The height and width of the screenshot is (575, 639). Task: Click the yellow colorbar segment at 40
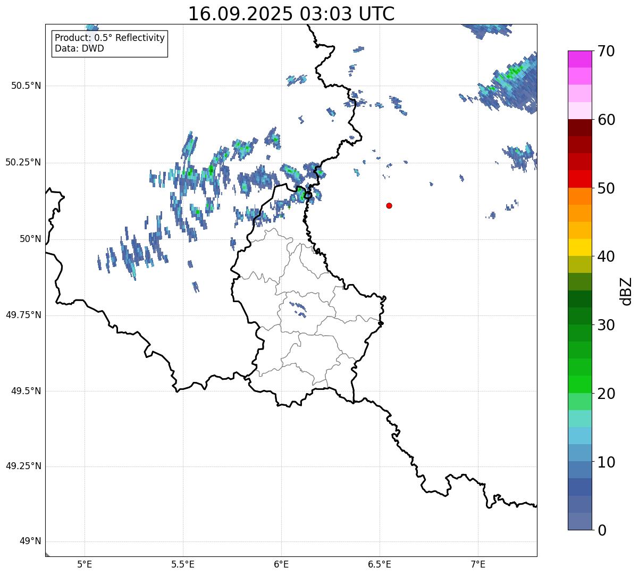[579, 247]
